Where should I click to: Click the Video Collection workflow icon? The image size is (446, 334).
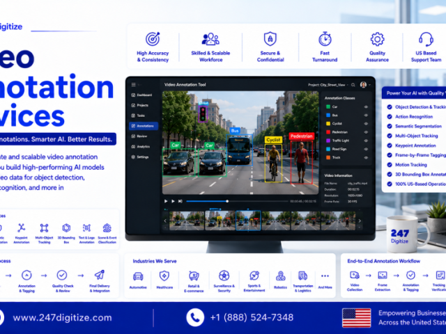coord(355,275)
